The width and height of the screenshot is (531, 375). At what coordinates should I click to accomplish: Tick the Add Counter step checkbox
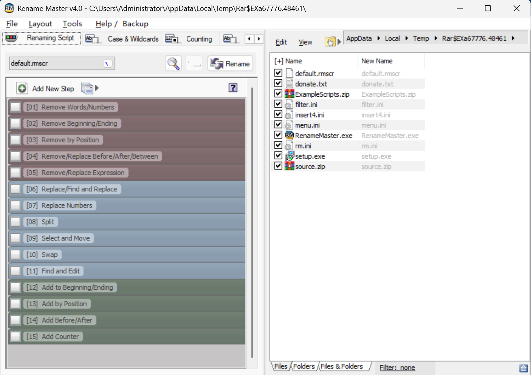tap(15, 337)
